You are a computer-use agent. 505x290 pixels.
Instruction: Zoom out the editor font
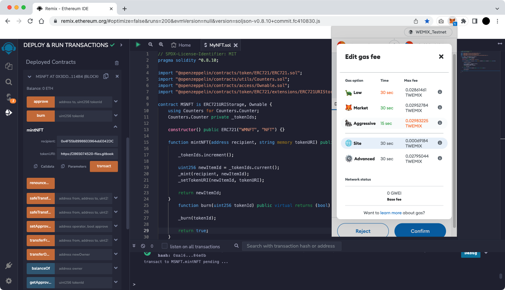[151, 45]
